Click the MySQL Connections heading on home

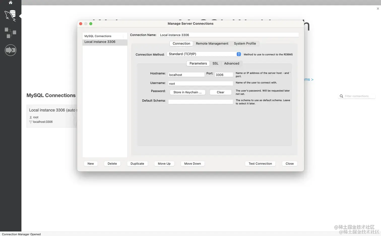click(51, 95)
